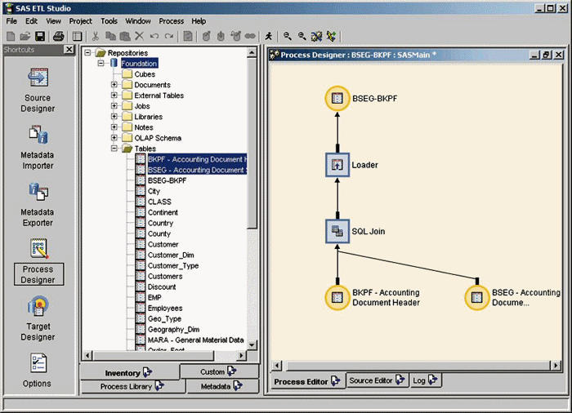Click the Redo toolbar icon
Image resolution: width=572 pixels, height=413 pixels.
169,36
